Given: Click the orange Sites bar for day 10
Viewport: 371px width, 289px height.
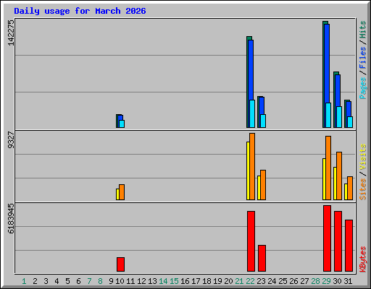Looking at the screenshot, I should click(x=122, y=192).
